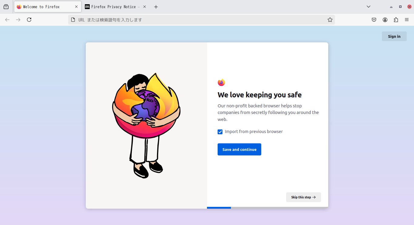This screenshot has height=225, width=414.
Task: Close the Firefox window
Action: (409, 7)
